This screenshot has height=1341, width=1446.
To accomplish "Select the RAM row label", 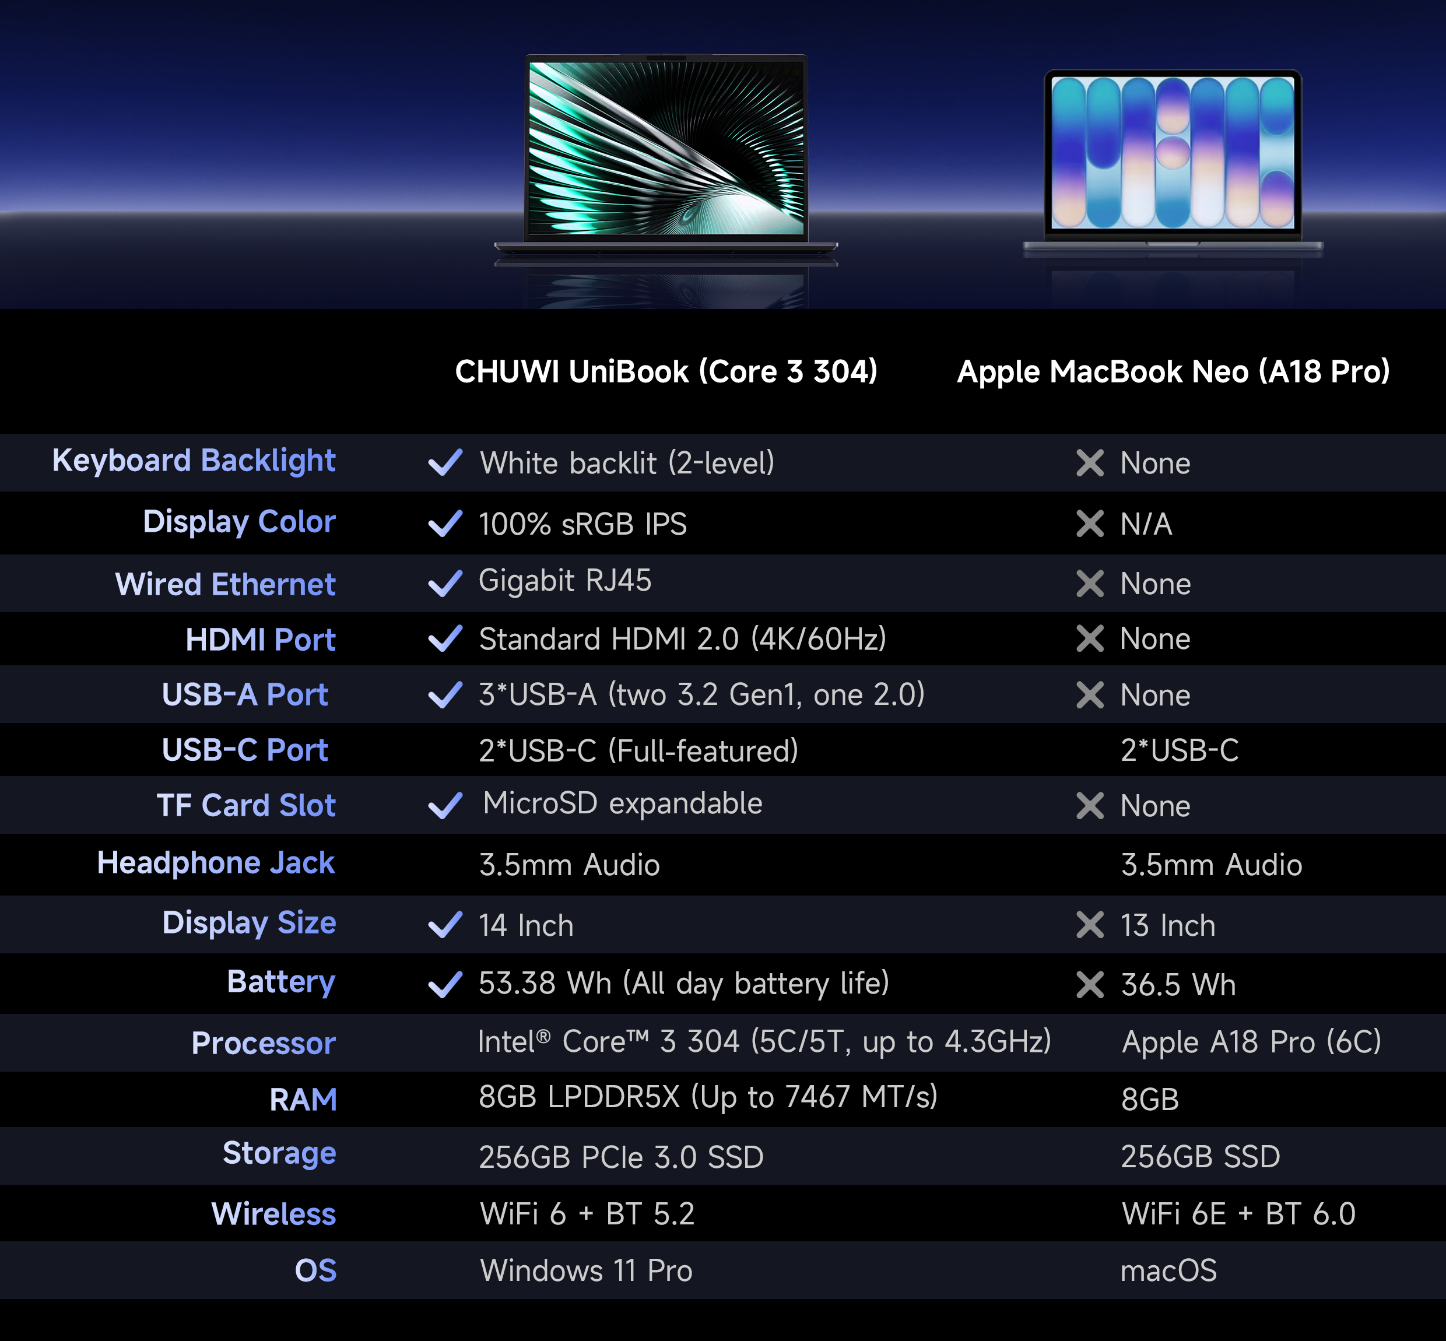I will 303,1100.
